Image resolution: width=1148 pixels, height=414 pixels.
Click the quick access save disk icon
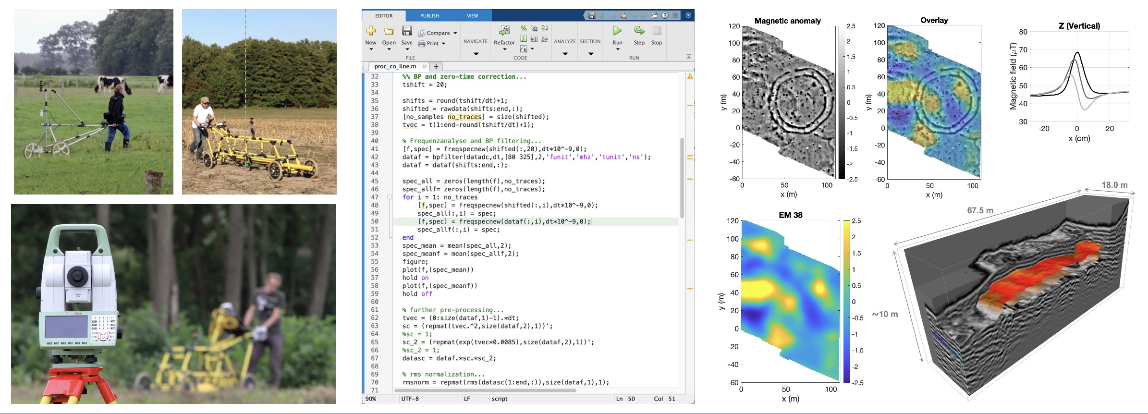coord(592,15)
